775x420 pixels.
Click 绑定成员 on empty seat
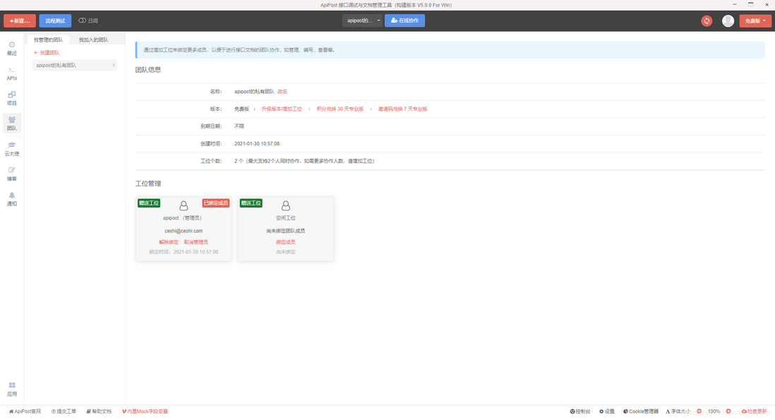click(x=286, y=242)
